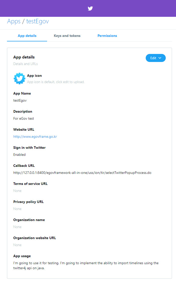The width and height of the screenshot is (176, 283).
Task: Click the App details section heading
Action: (24, 57)
